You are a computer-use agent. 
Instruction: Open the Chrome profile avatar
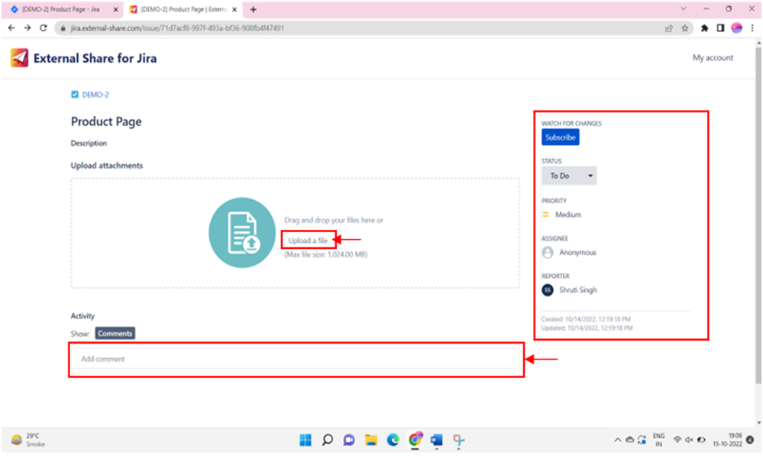(737, 28)
